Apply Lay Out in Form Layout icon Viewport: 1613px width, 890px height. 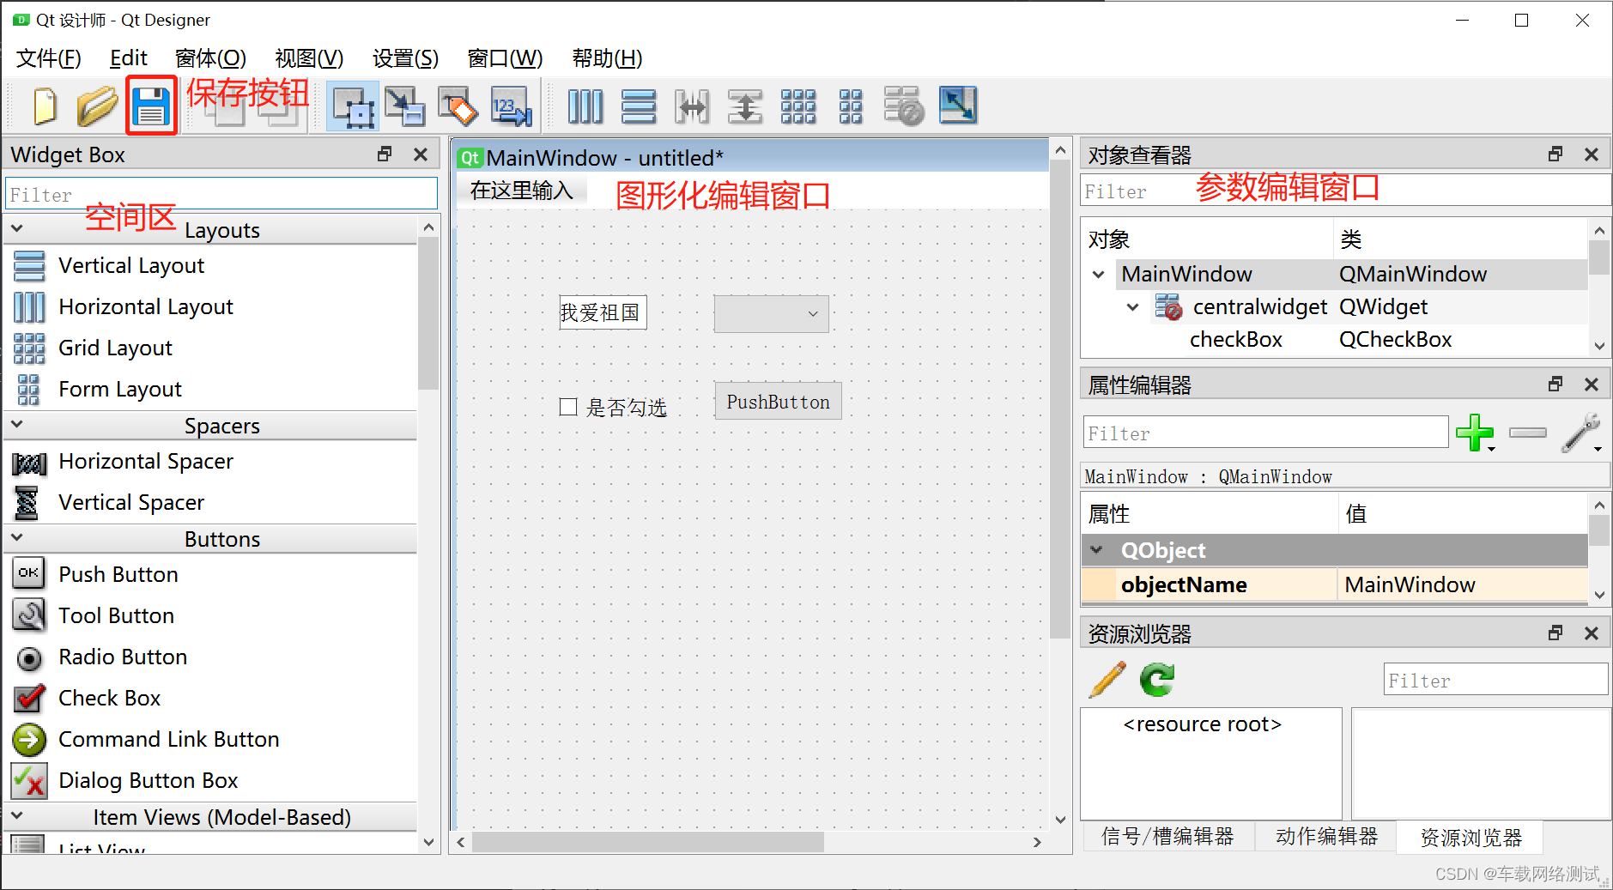(851, 106)
